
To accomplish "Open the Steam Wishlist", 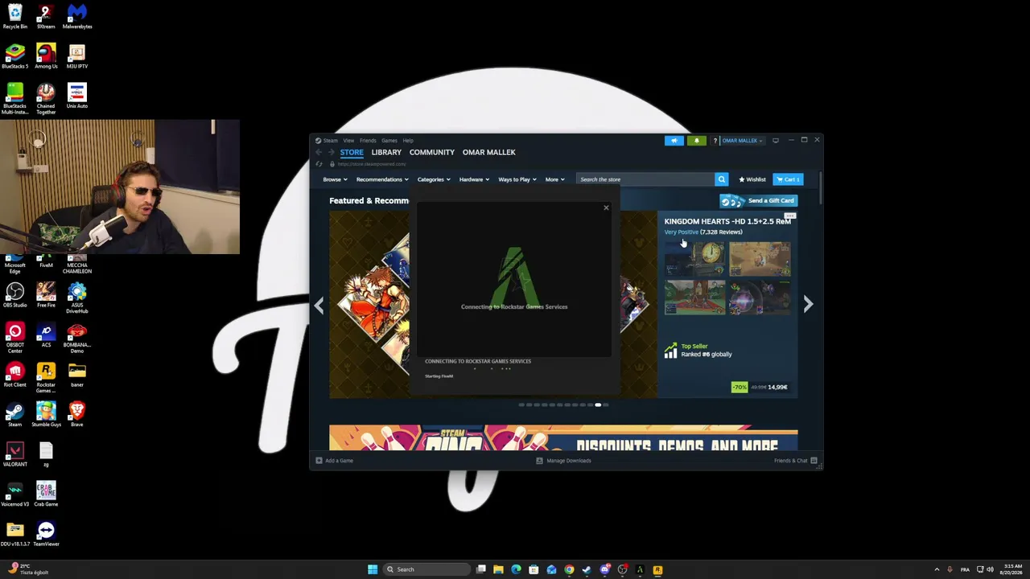I will (752, 179).
